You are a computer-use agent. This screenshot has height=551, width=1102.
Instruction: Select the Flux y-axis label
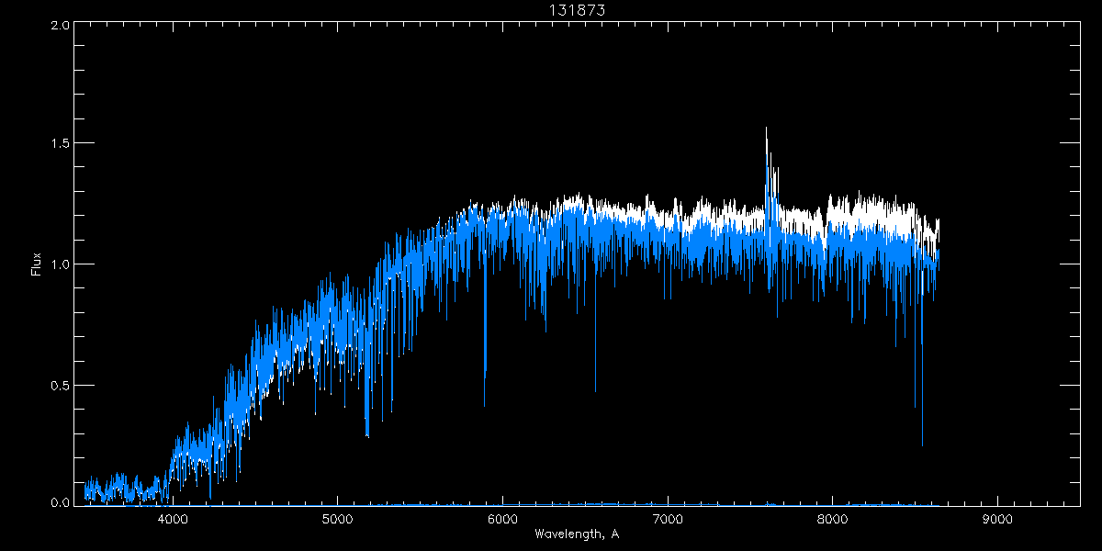coord(37,264)
